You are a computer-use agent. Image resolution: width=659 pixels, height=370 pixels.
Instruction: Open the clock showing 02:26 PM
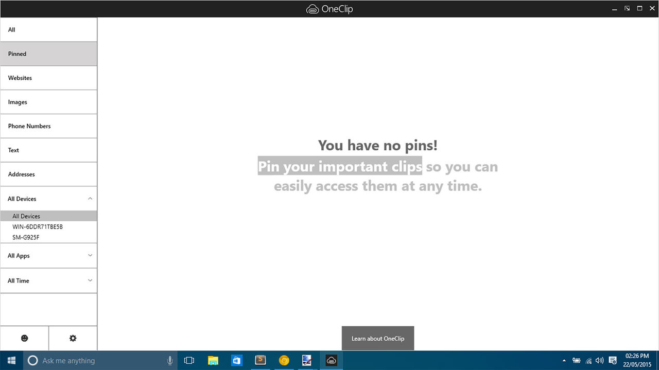tap(637, 361)
